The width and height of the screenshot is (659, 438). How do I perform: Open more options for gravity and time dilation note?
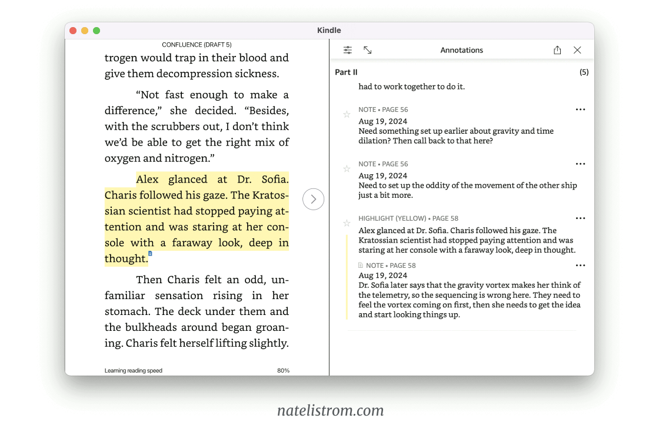tap(580, 109)
